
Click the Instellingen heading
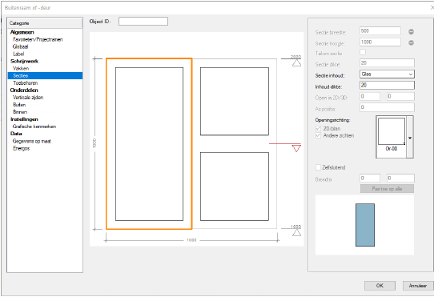[x=24, y=119]
